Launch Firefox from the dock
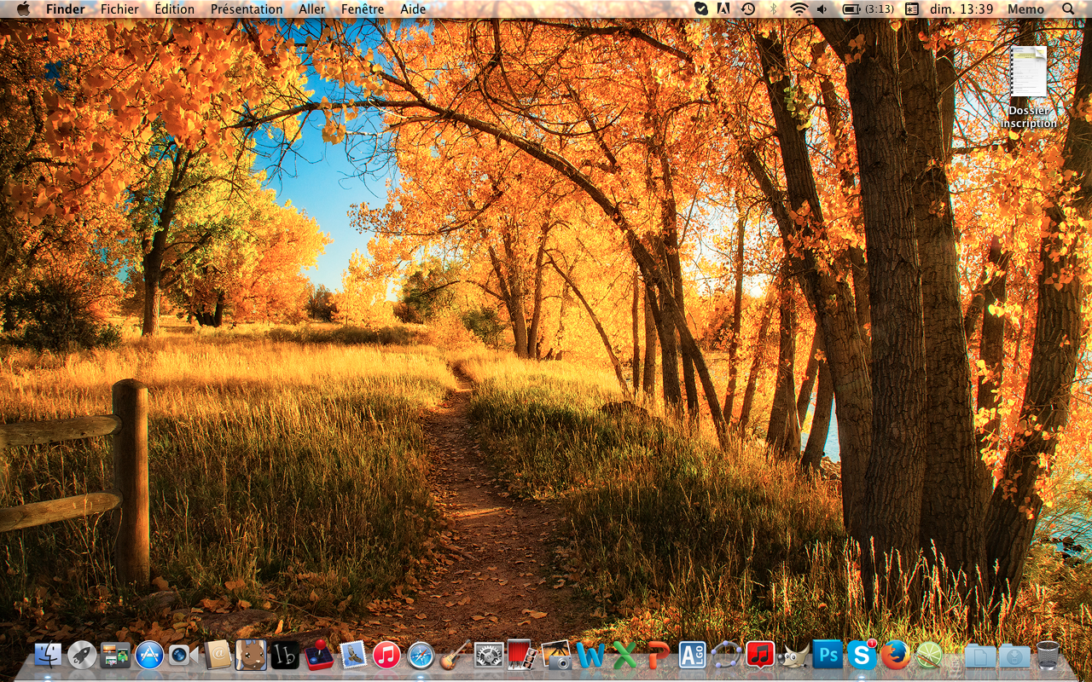Image resolution: width=1092 pixels, height=682 pixels. point(895,655)
